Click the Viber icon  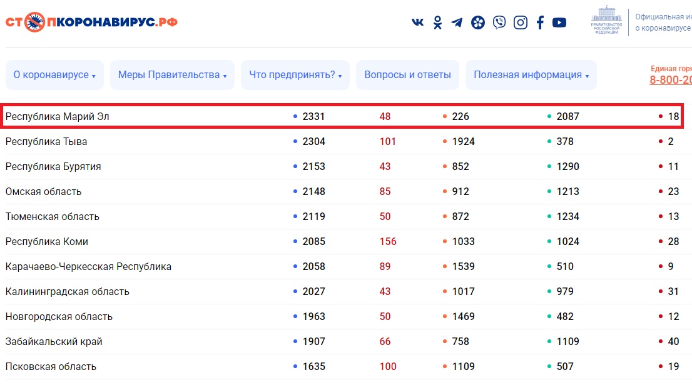[499, 22]
